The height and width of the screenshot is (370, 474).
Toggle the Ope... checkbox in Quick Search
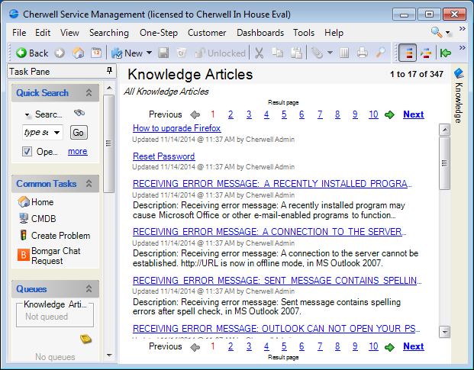[x=27, y=151]
